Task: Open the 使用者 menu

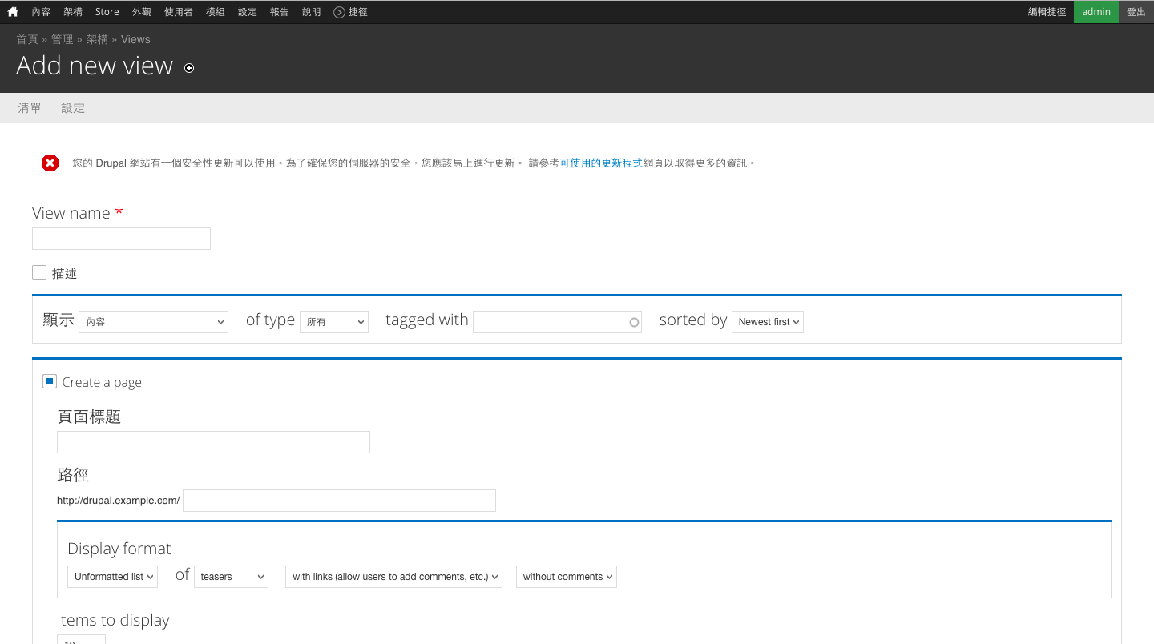Action: click(178, 12)
